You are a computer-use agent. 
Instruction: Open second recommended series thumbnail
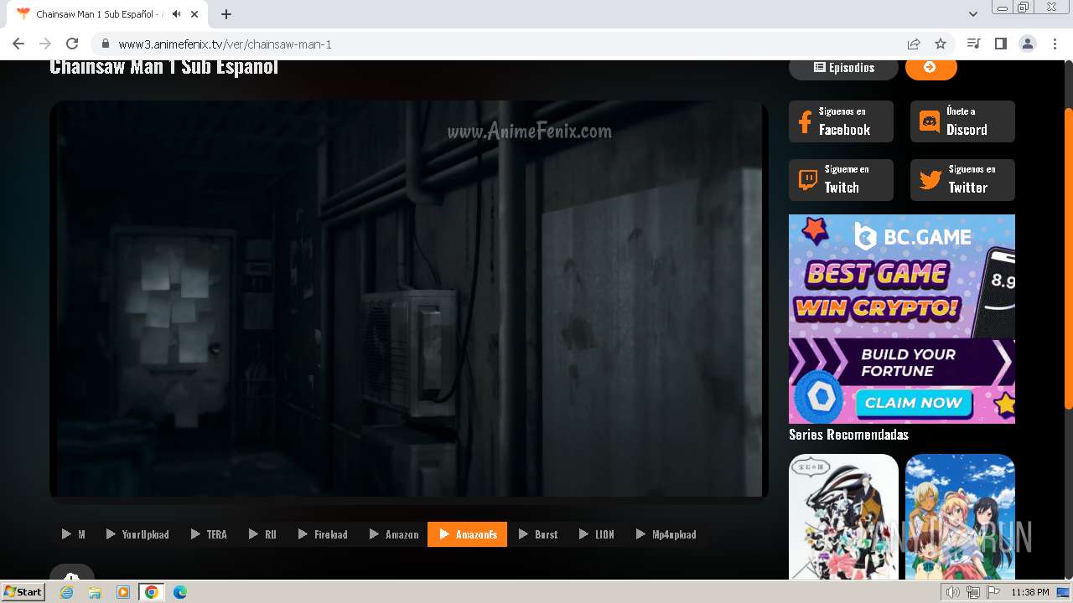(x=960, y=517)
